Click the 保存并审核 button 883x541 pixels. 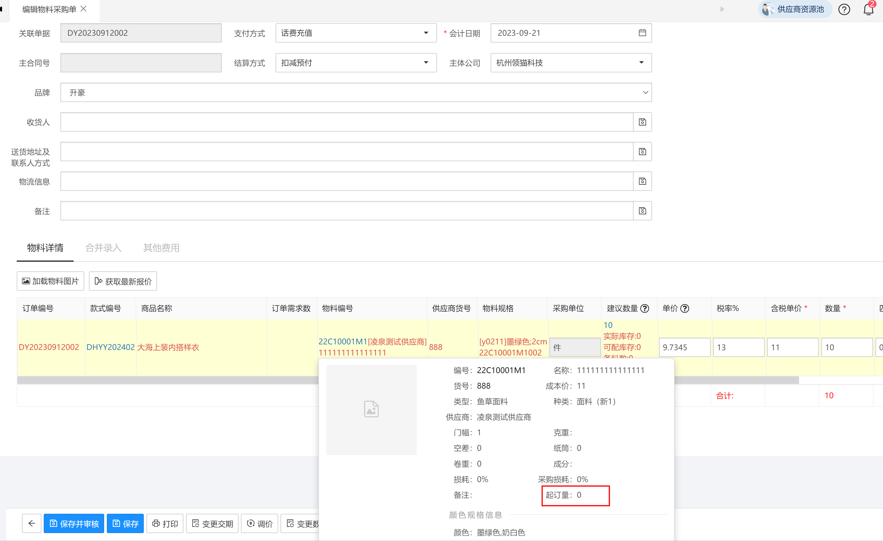pyautogui.click(x=74, y=523)
